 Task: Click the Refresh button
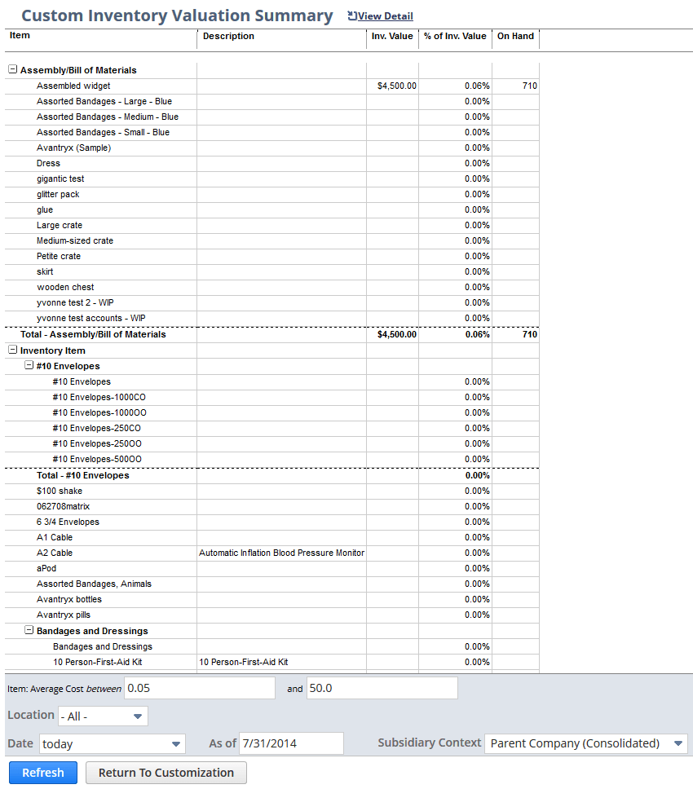[42, 772]
